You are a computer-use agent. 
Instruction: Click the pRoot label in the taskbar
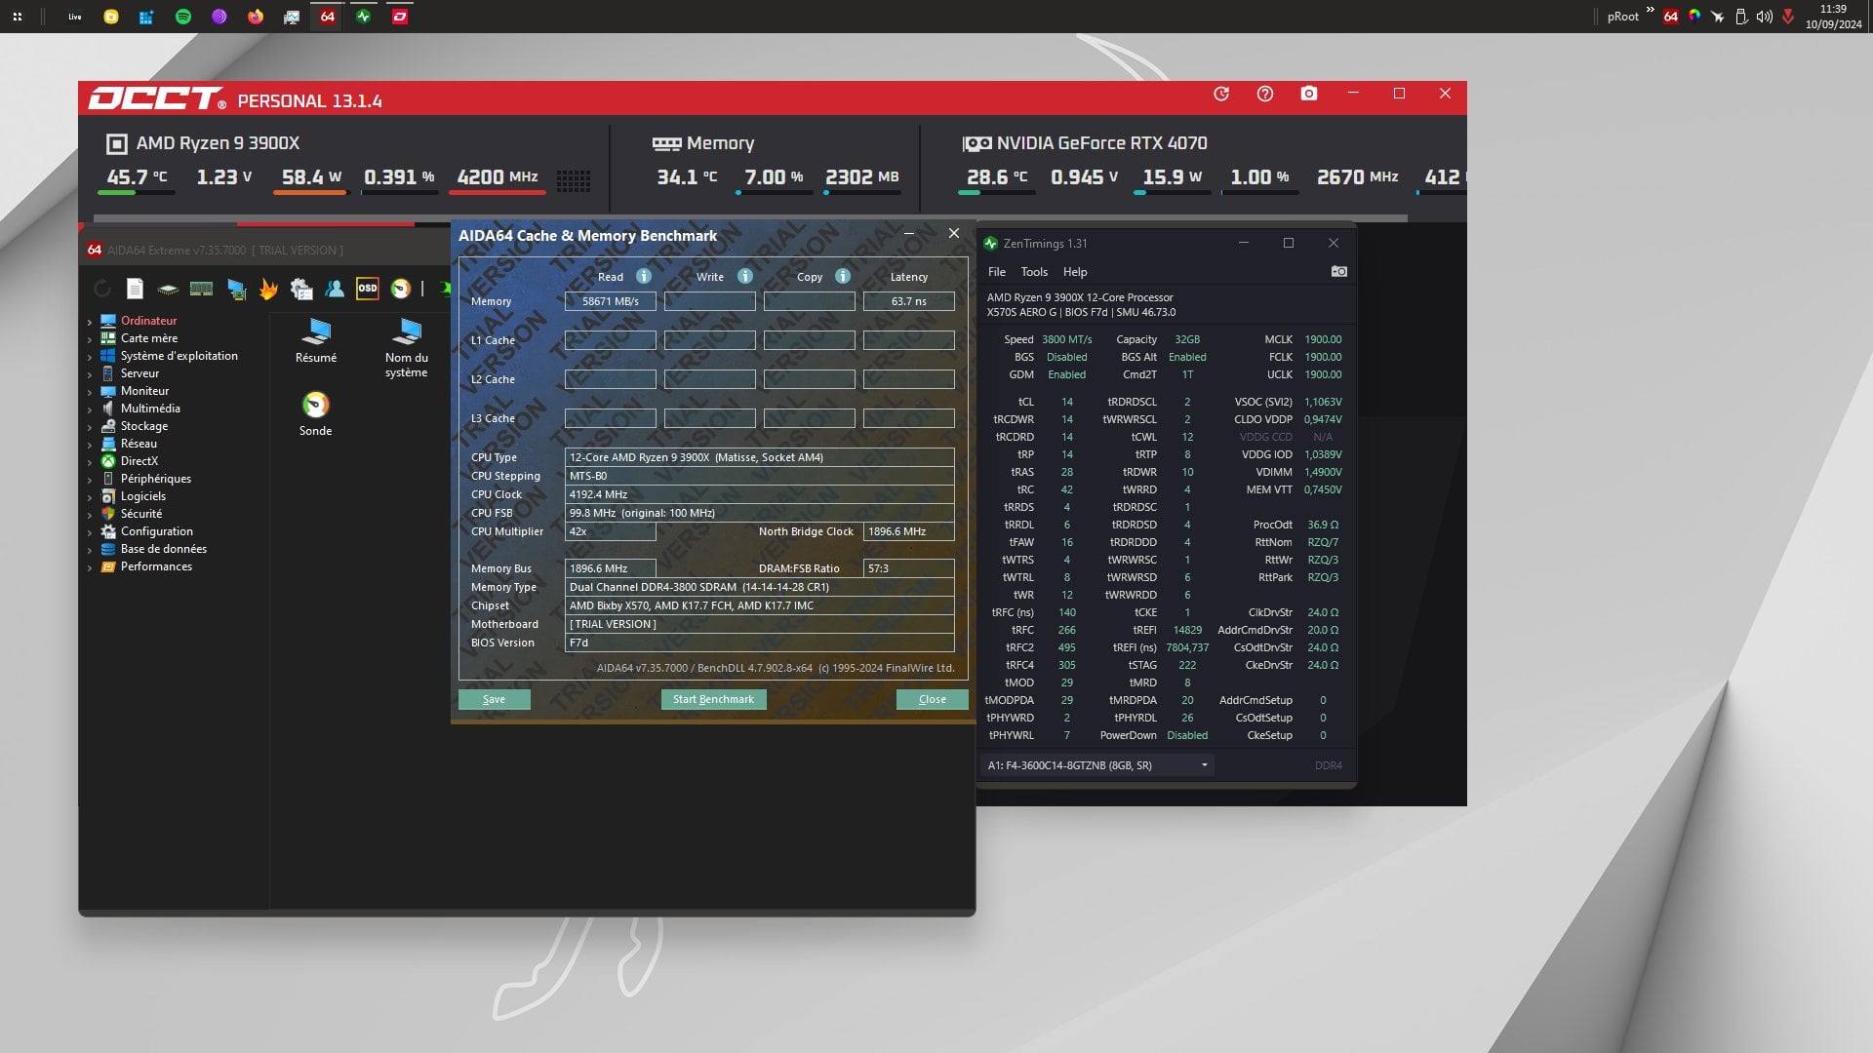[x=1623, y=17]
